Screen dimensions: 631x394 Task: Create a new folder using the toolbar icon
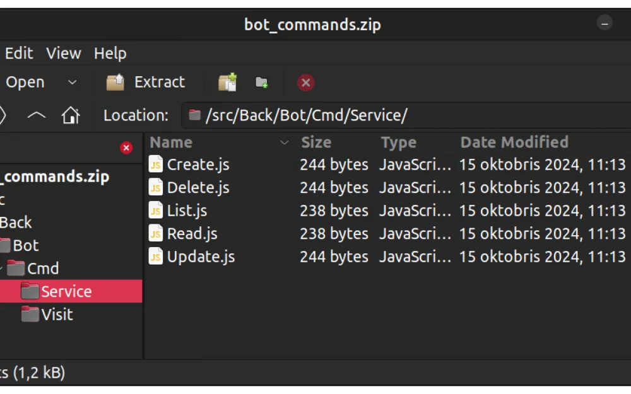click(x=262, y=82)
